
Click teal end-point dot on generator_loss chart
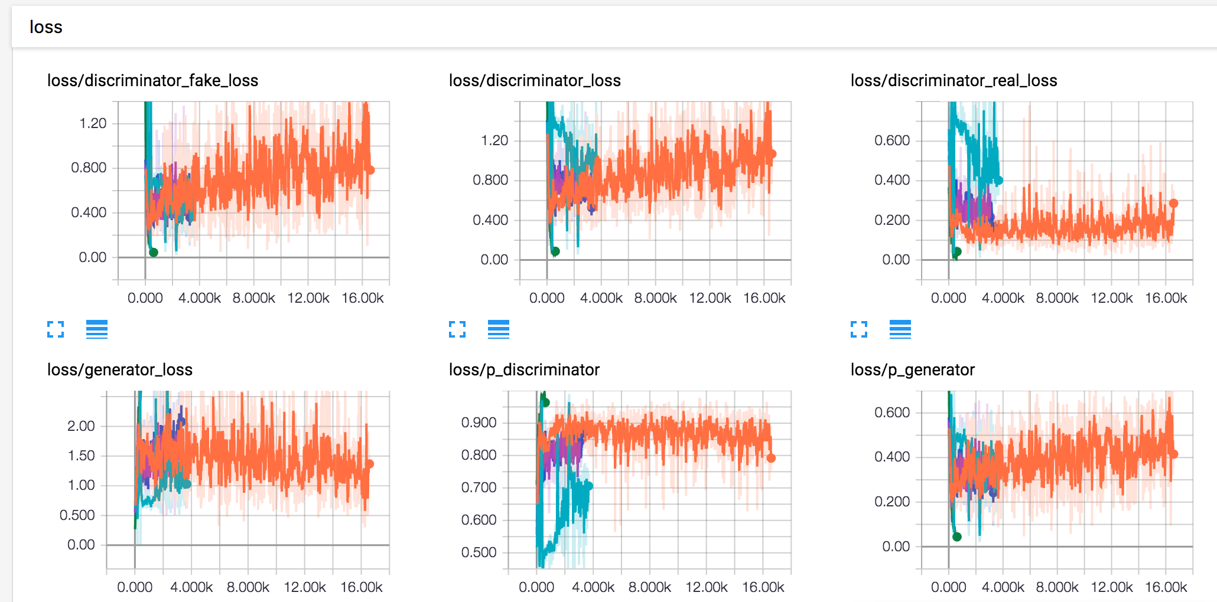(x=187, y=484)
